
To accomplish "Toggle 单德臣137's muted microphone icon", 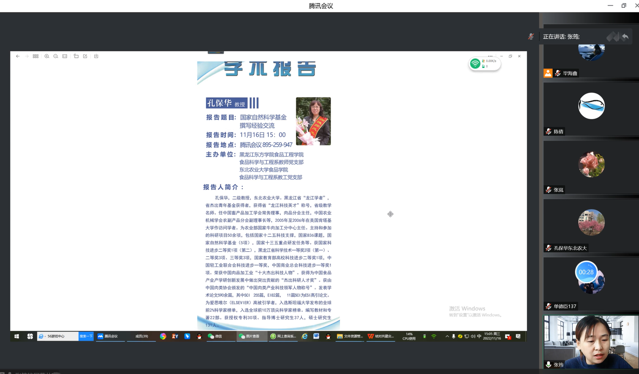I will (548, 306).
